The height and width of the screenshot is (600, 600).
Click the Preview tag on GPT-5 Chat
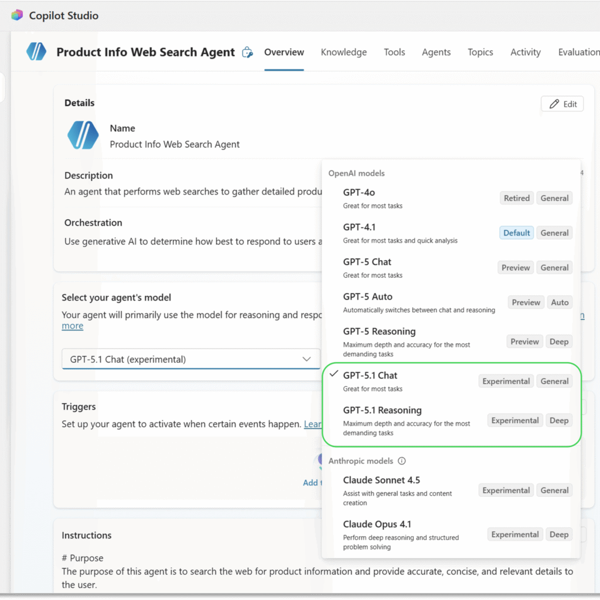click(516, 268)
